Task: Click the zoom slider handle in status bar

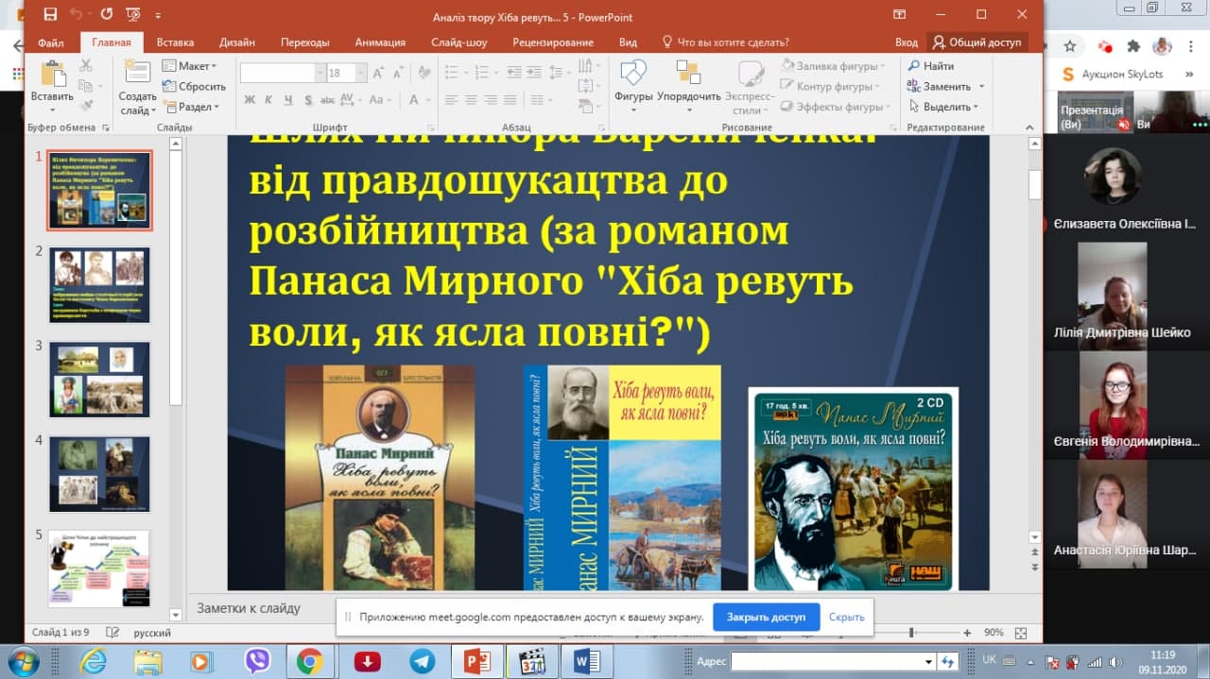Action: click(x=911, y=633)
